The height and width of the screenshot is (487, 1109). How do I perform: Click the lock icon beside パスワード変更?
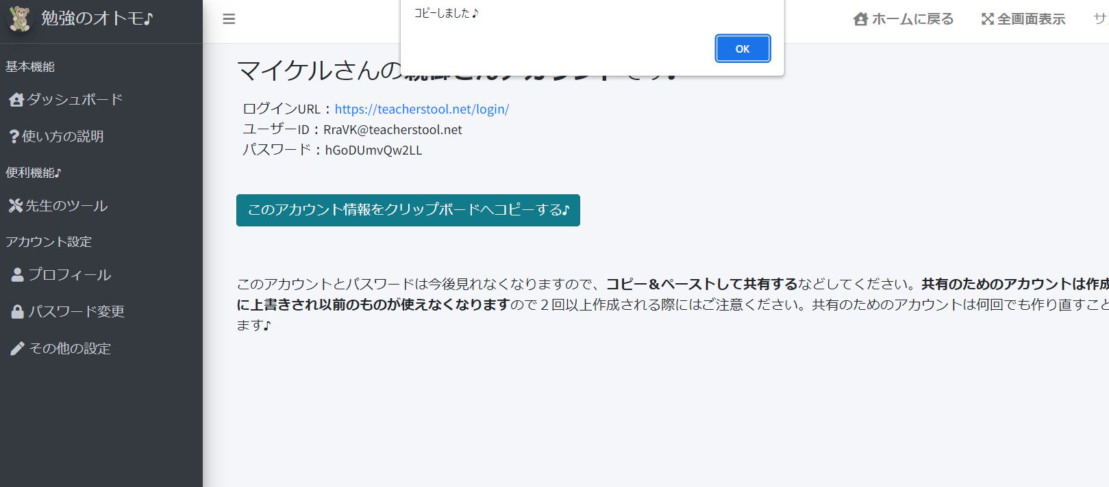click(x=18, y=312)
